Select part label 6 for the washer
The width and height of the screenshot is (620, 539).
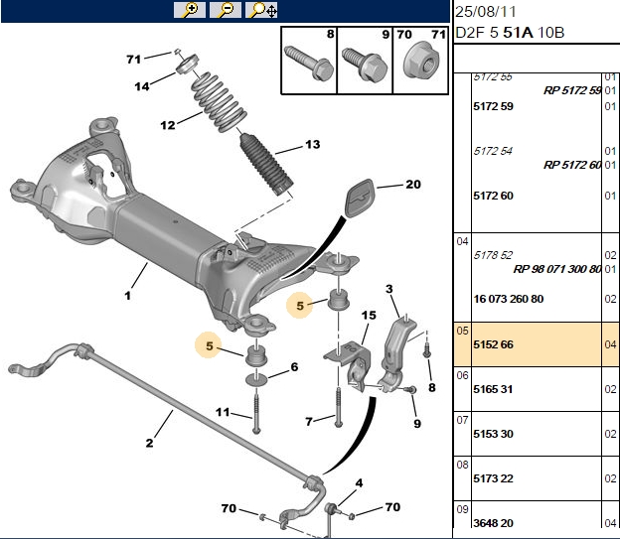pos(294,366)
